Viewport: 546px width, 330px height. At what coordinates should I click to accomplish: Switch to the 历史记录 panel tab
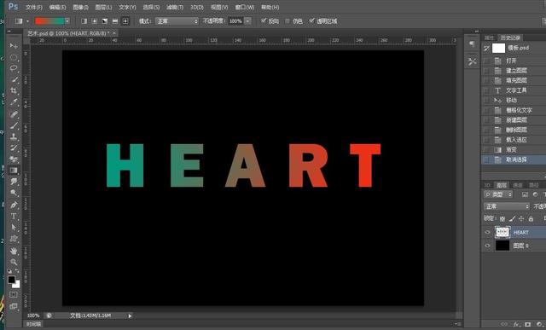click(510, 38)
